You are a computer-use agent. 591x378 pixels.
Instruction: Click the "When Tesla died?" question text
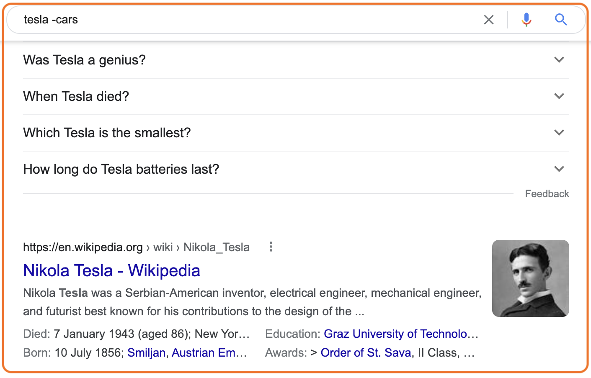tap(76, 97)
